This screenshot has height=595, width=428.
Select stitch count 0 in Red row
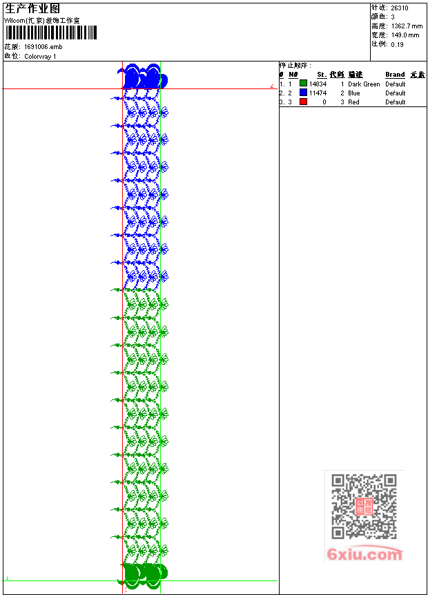coord(324,102)
